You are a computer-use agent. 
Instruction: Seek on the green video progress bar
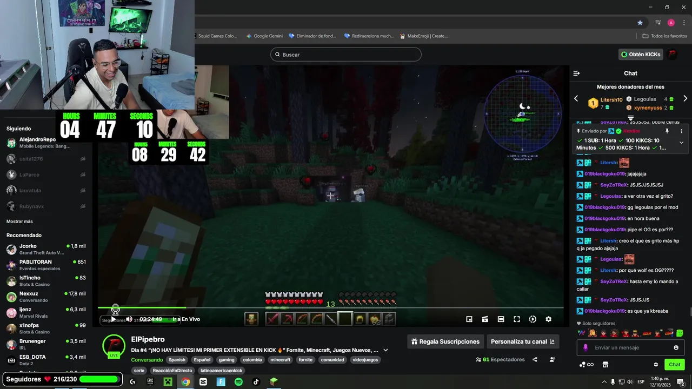point(330,308)
